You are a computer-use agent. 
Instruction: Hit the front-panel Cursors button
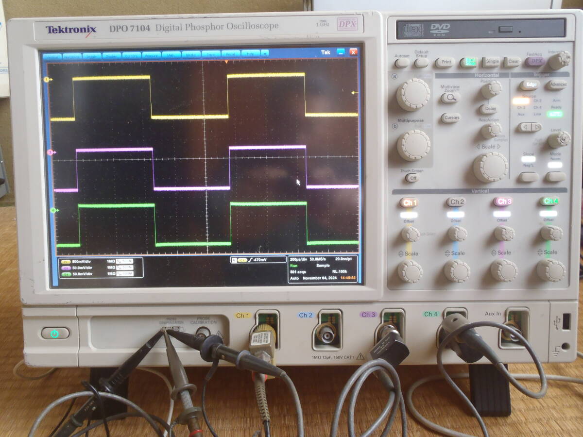click(451, 118)
